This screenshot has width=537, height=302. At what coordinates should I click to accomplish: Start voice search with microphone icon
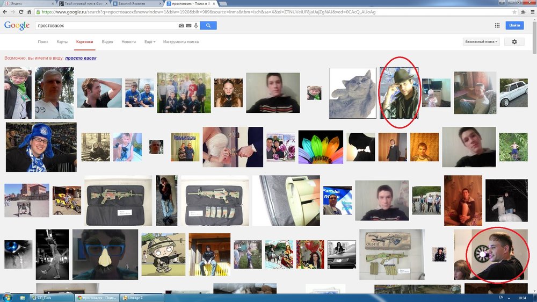click(x=195, y=25)
